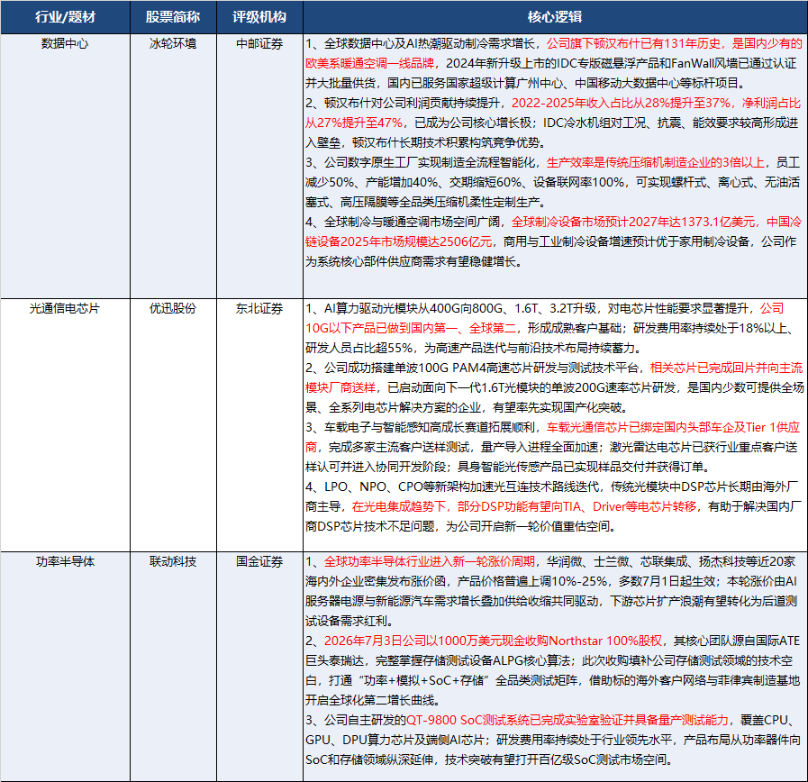
Task: Select the 功率半导体 industry cell
Action: [x=65, y=667]
